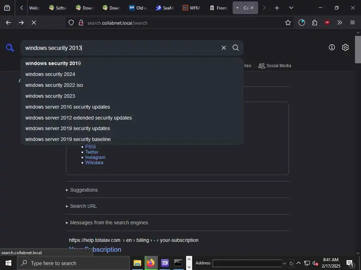The height and width of the screenshot is (270, 361).
Task: Choose windows server 2012 extended security updates
Action: tap(132, 118)
